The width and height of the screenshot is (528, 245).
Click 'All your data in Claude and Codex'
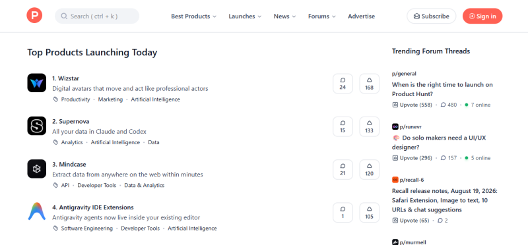coord(100,132)
